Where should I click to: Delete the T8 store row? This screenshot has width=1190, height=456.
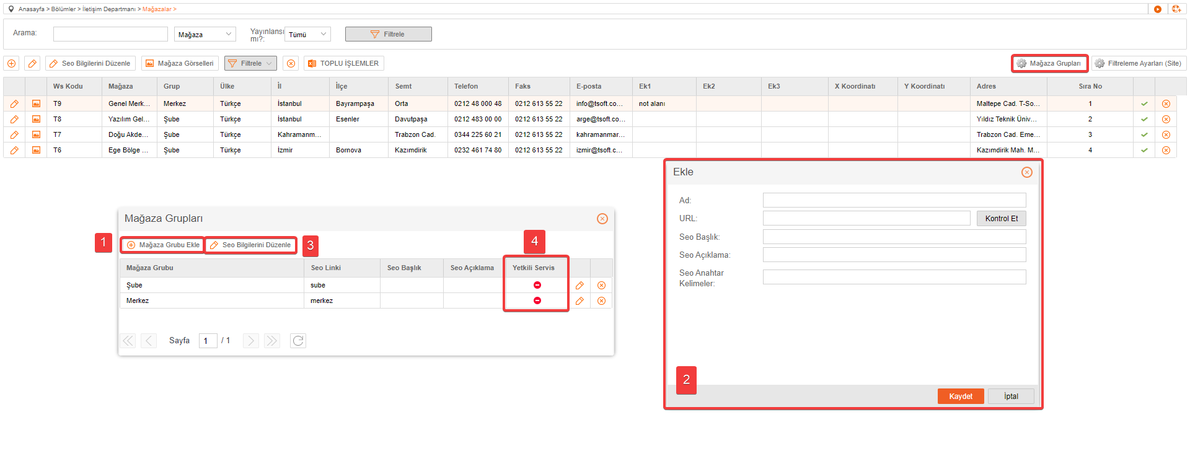tap(1166, 119)
